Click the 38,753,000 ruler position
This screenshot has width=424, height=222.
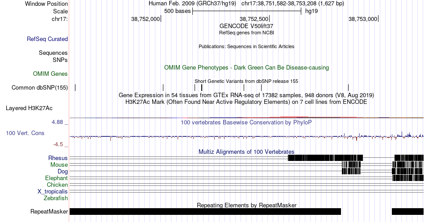point(362,19)
